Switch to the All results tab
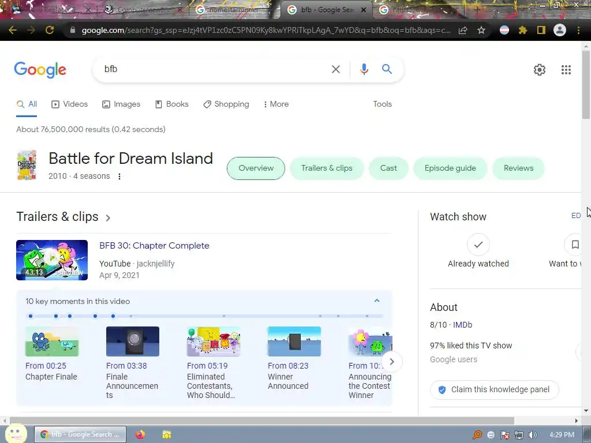Viewport: 591px width, 443px height. tap(27, 104)
